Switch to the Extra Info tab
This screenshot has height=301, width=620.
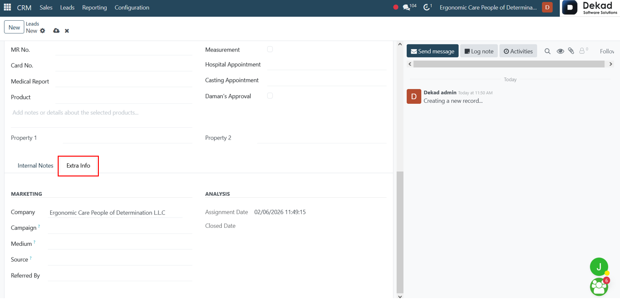[x=79, y=166]
